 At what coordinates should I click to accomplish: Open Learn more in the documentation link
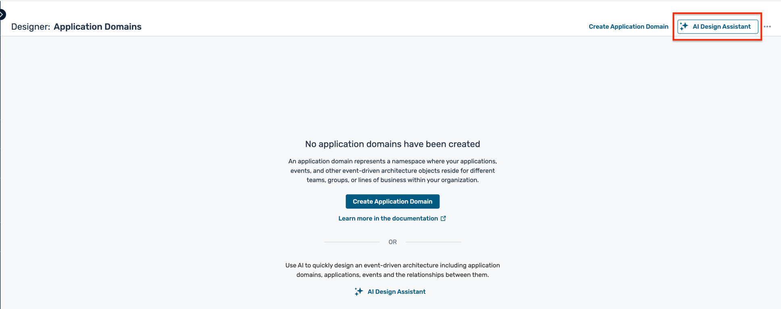(388, 218)
